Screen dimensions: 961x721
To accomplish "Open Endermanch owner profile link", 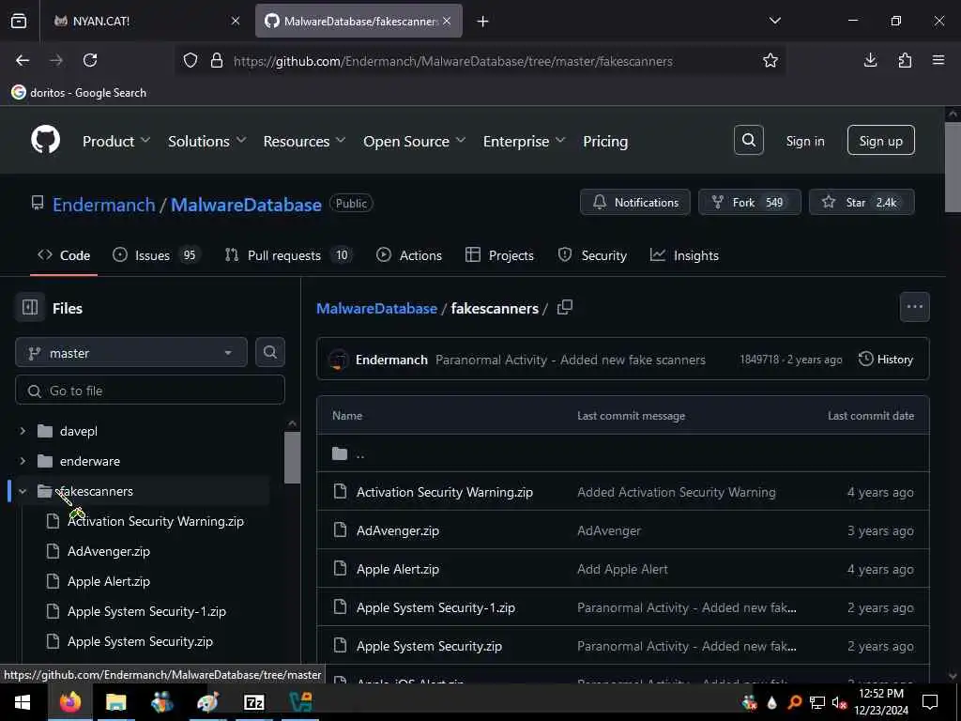I will [103, 204].
